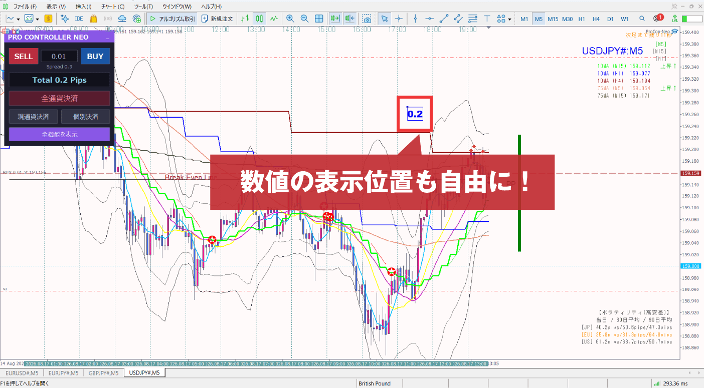Draw a vertical line object
The width and height of the screenshot is (704, 388).
click(x=415, y=19)
